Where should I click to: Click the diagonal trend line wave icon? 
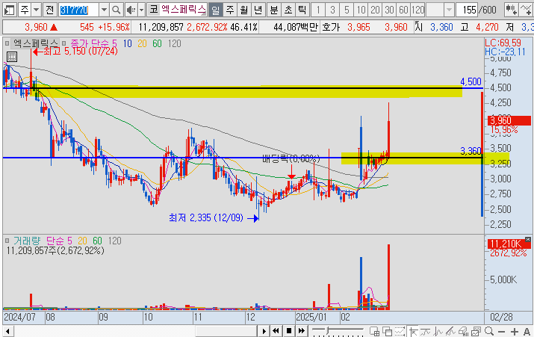pos(450,331)
